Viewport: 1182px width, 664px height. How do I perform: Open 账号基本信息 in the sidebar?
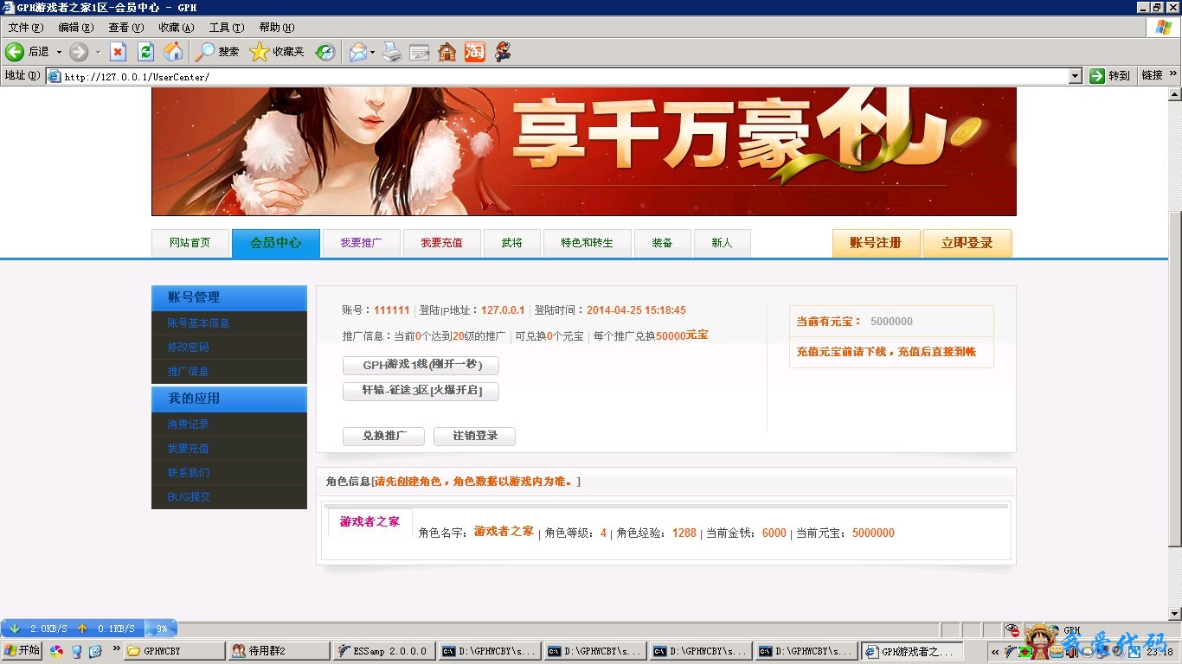(x=198, y=323)
